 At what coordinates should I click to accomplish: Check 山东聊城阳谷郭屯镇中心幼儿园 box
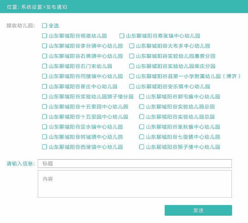(x=141, y=96)
